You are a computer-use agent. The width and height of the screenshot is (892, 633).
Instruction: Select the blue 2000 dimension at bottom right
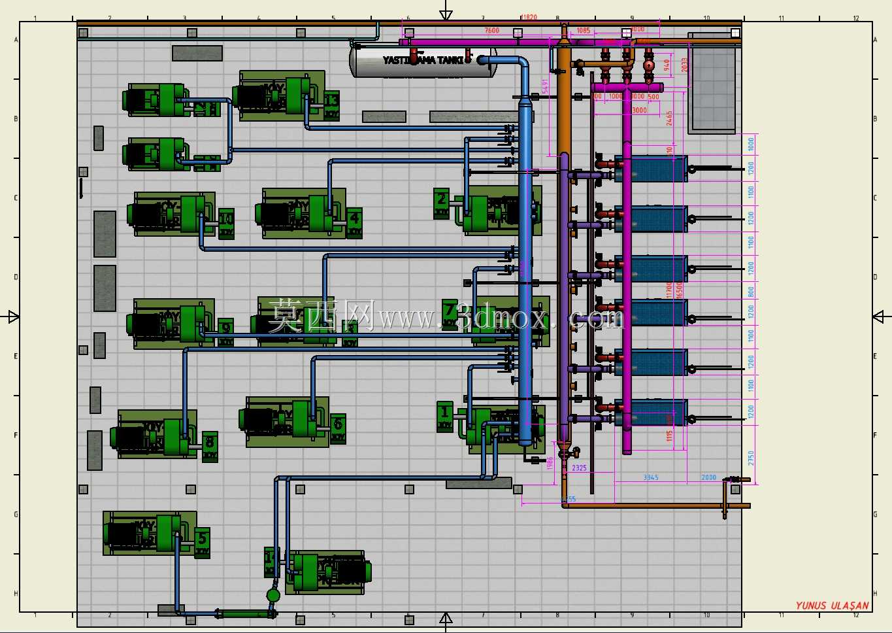(709, 477)
